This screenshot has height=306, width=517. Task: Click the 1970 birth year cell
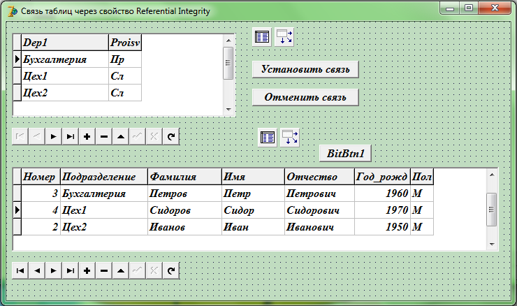(382, 210)
